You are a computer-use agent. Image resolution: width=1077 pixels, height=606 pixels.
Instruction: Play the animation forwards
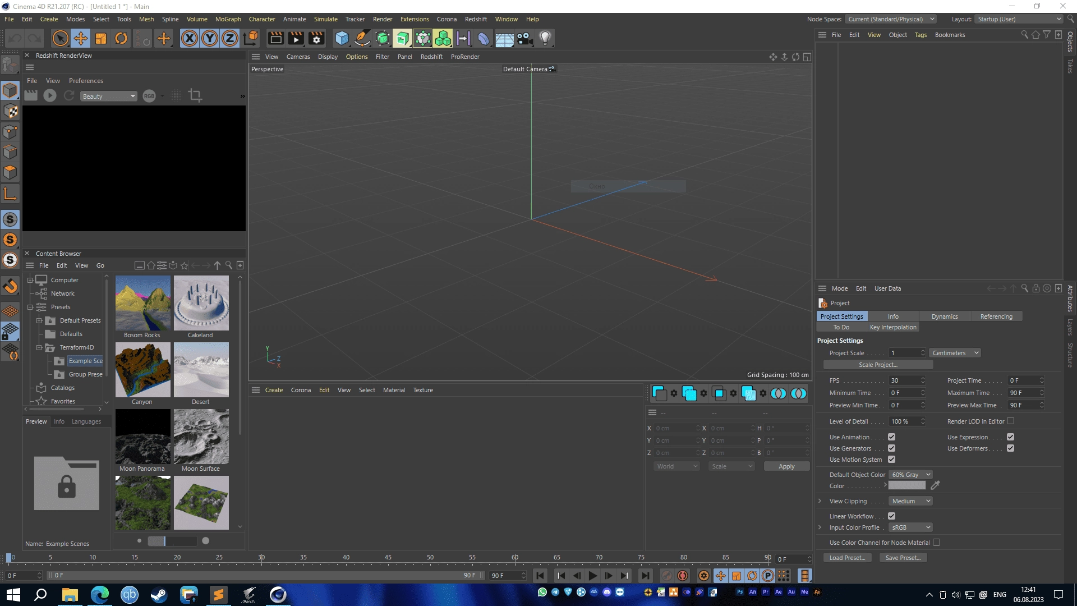click(x=593, y=576)
